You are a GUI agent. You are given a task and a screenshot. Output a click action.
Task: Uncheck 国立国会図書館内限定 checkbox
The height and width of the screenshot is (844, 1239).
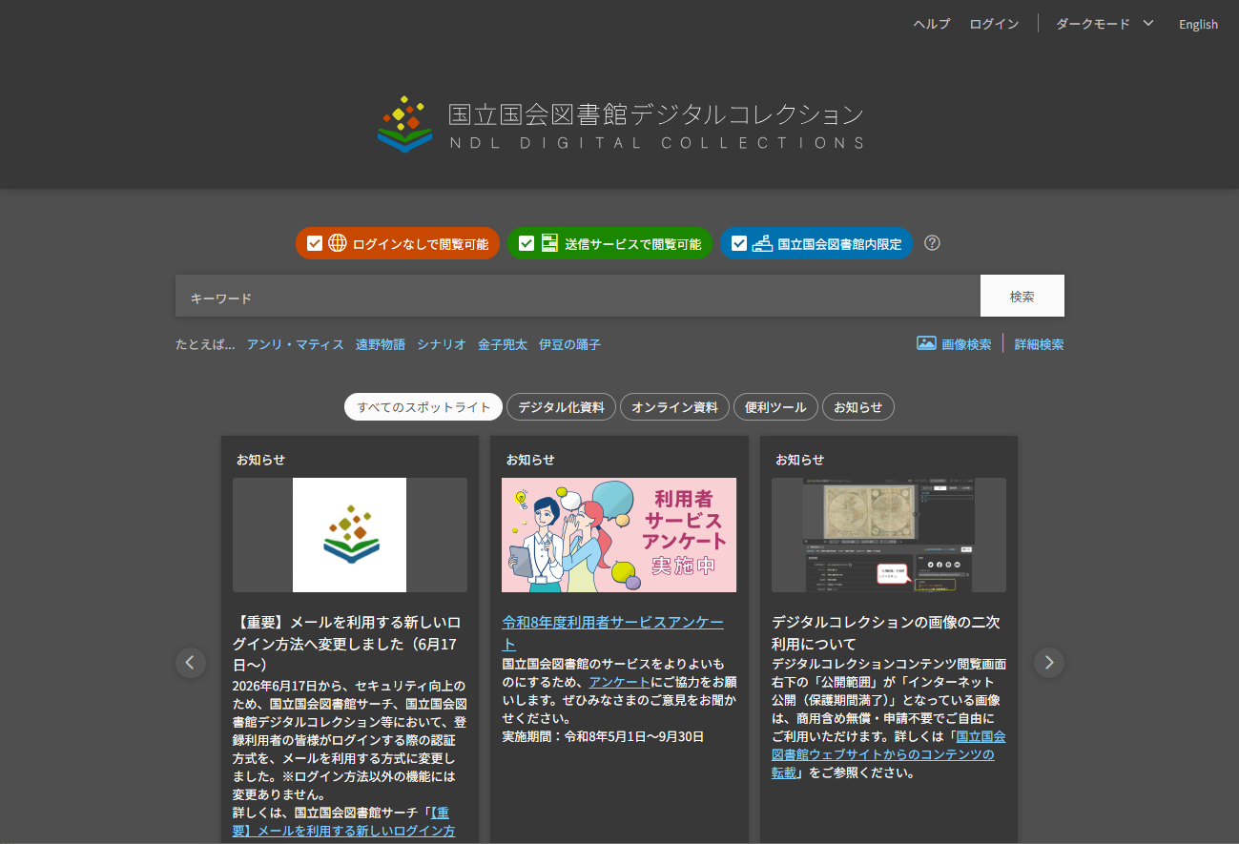coord(739,243)
